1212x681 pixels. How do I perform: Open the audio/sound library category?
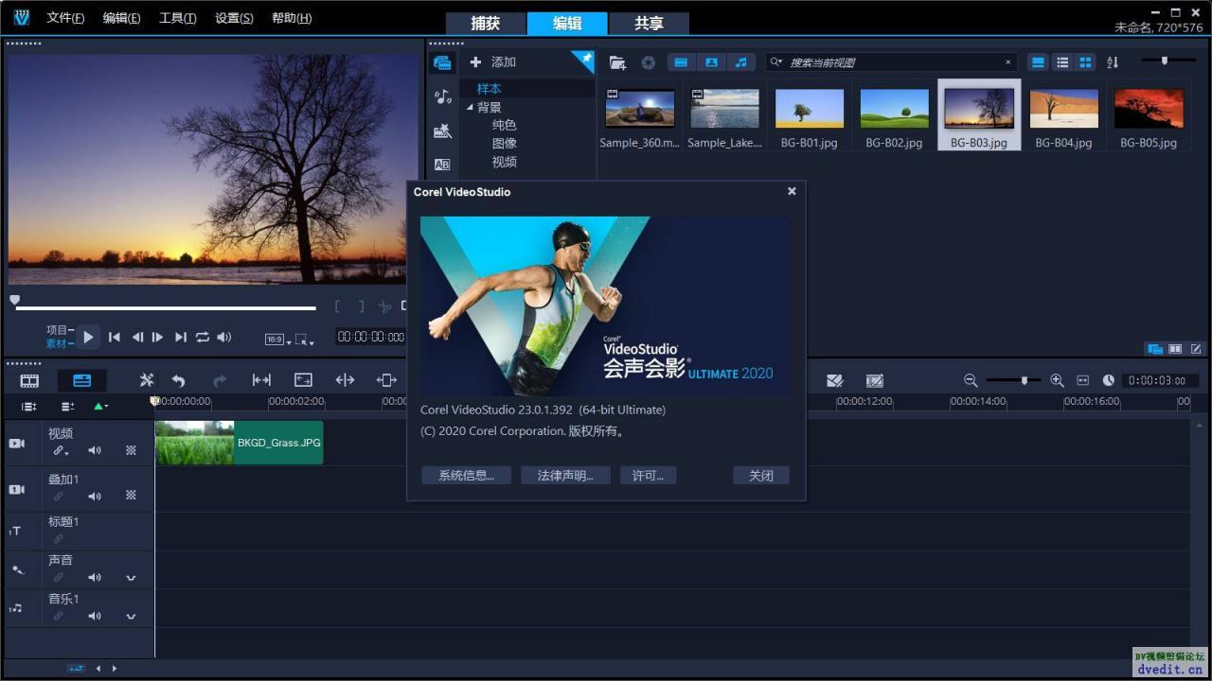pos(442,96)
